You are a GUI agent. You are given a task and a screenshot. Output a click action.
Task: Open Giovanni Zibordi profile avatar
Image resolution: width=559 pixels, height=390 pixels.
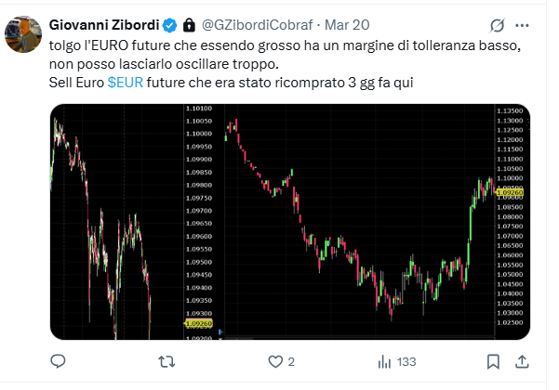pos(23,34)
